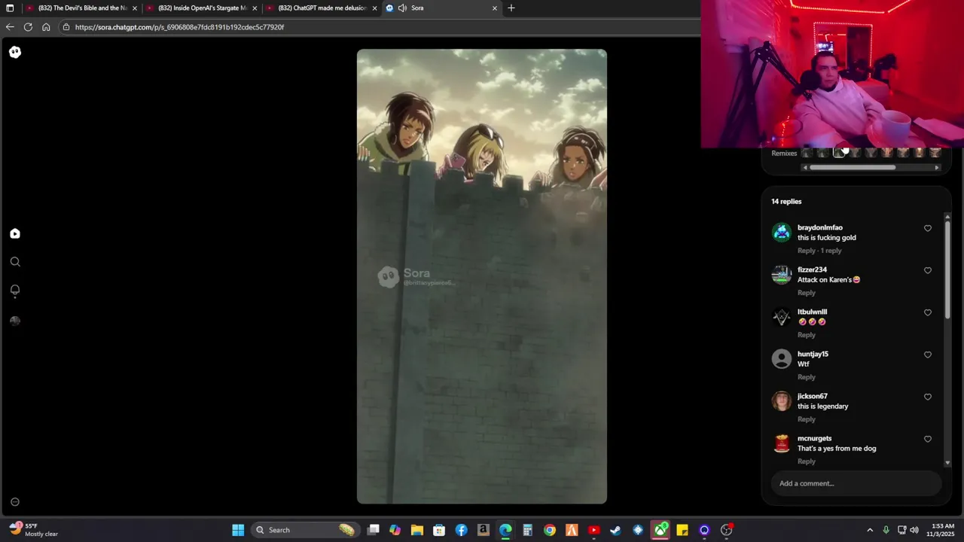This screenshot has height=542, width=964.
Task: Open the Amazon taskbar icon
Action: pyautogui.click(x=483, y=530)
